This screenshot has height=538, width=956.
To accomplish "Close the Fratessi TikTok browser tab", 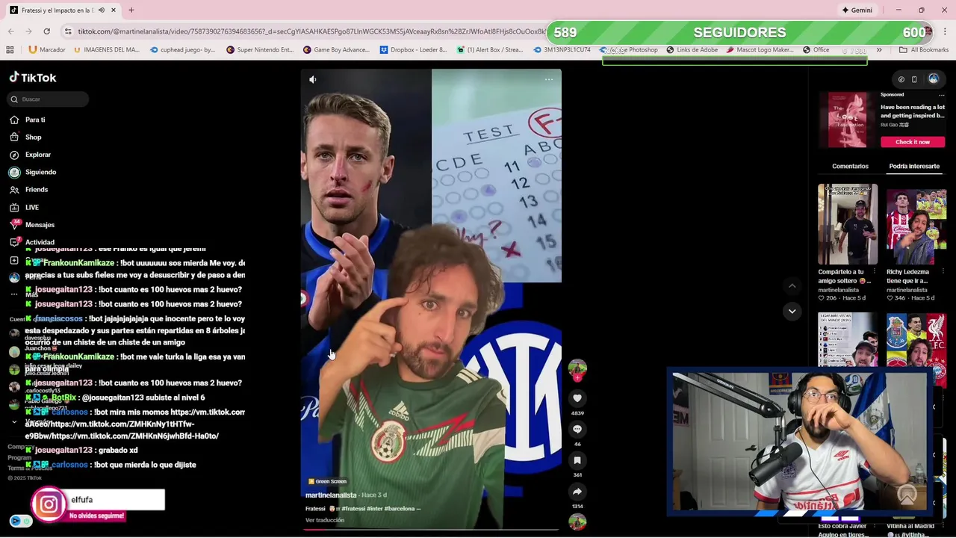I will pos(114,10).
